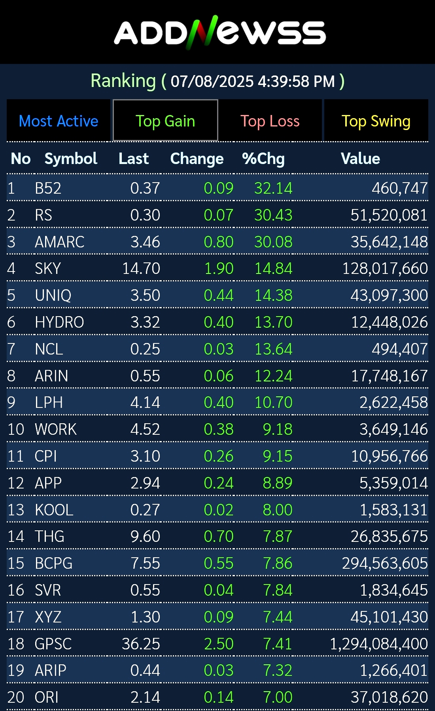Open the Top Loss tab
This screenshot has height=711, width=435.
pyautogui.click(x=270, y=121)
